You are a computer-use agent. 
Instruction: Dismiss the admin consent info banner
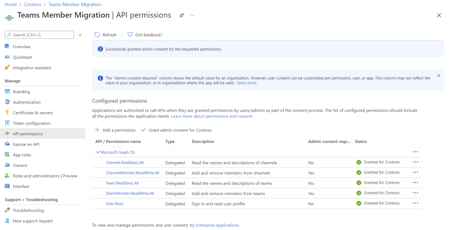(438, 75)
